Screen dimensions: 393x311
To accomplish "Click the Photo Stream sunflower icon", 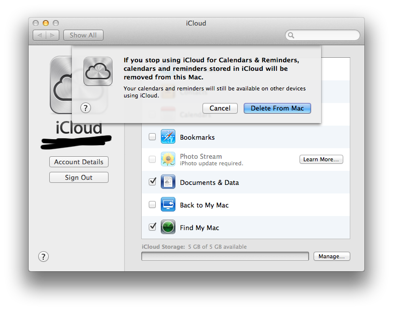I will click(x=168, y=159).
